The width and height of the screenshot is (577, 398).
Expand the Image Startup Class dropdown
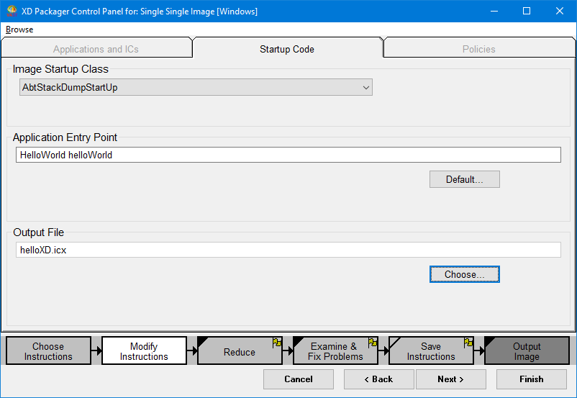pyautogui.click(x=366, y=88)
